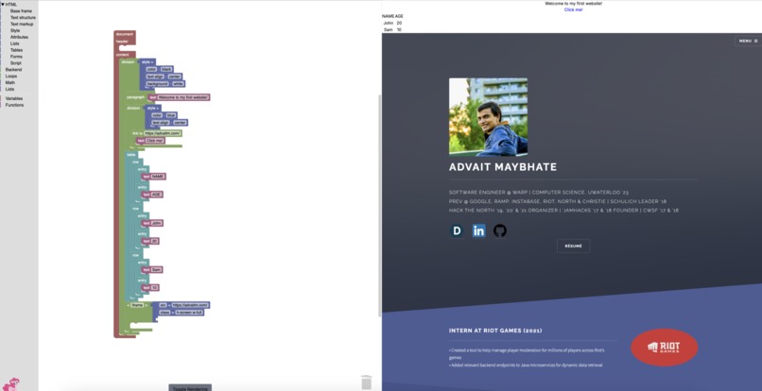Open the Base frame block category
This screenshot has height=391, width=762.
tap(21, 10)
